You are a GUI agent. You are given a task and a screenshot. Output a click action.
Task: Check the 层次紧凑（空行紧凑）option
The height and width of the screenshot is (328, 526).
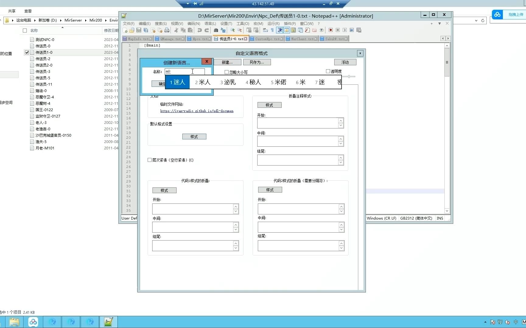(149, 160)
